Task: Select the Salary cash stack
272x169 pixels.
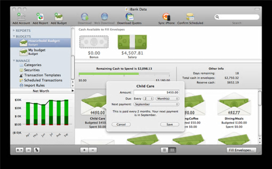Action: click(x=132, y=42)
